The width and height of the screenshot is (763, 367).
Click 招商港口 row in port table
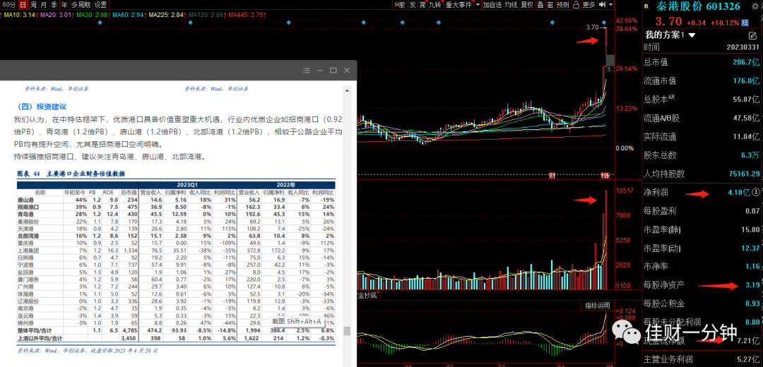176,207
